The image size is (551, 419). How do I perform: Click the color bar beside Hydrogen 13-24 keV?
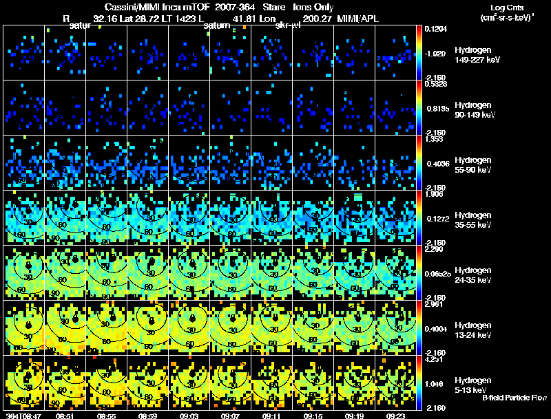point(419,328)
